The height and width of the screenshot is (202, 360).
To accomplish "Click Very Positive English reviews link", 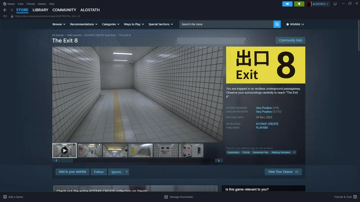I will click(264, 112).
